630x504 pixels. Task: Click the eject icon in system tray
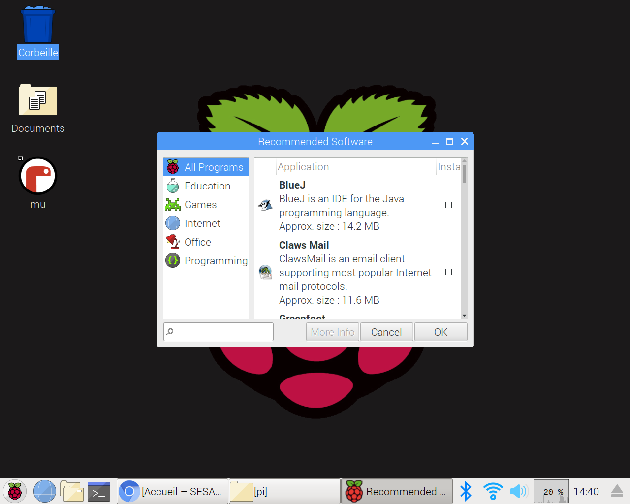[x=617, y=491]
